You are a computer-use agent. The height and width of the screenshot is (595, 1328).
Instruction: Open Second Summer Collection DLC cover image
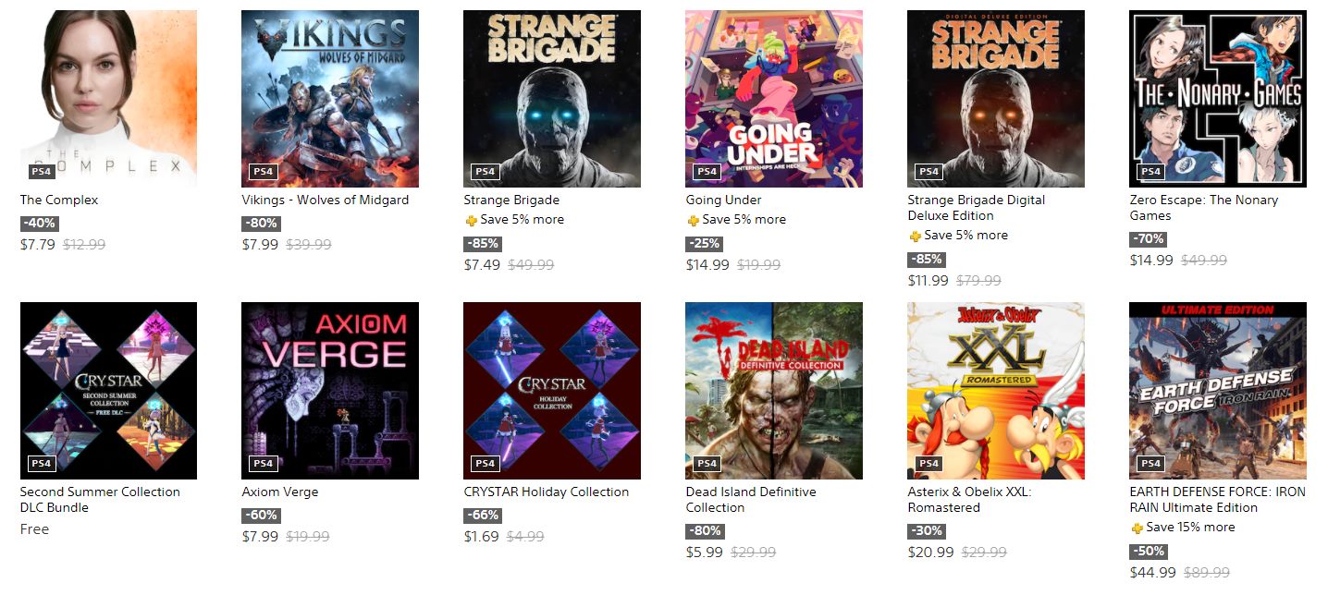coord(108,391)
